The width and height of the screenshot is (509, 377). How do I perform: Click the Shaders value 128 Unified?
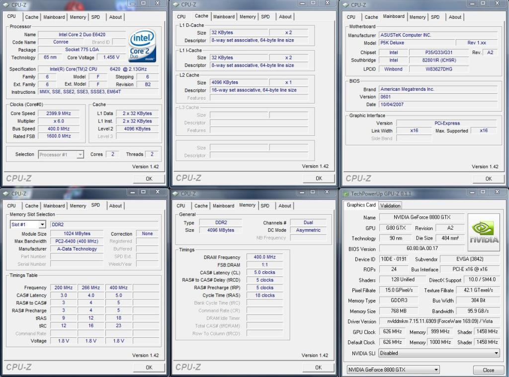coord(403,279)
